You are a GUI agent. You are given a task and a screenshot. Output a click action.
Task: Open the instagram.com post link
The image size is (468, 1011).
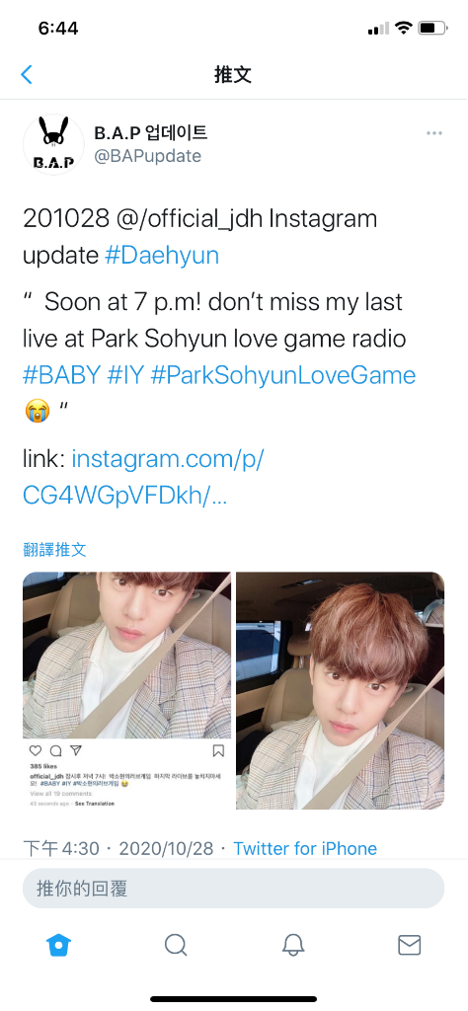click(143, 477)
